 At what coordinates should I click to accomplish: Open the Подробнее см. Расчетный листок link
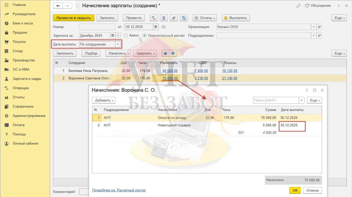(119, 190)
